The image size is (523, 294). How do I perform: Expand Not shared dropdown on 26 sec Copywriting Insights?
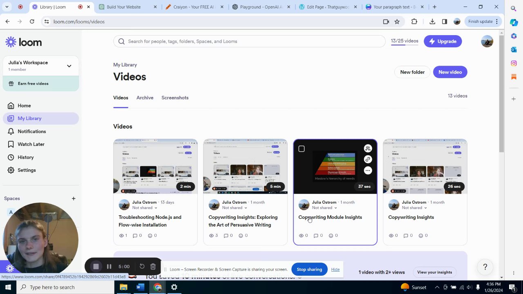pos(414,208)
